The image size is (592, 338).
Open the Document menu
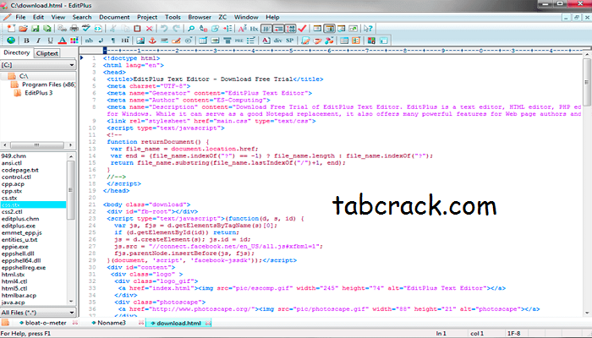pos(114,17)
